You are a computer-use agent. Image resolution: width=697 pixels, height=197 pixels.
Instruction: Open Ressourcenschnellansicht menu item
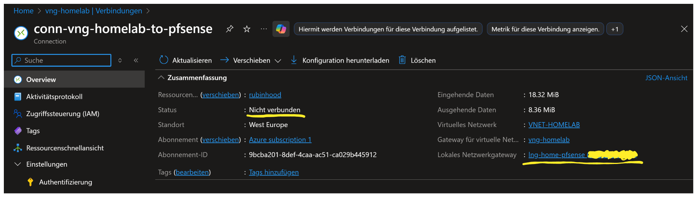[65, 148]
